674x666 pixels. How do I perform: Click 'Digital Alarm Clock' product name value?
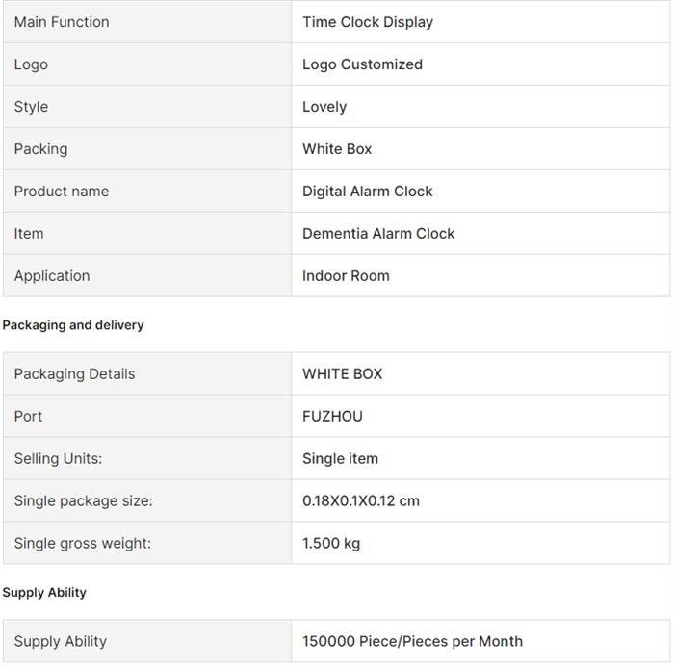(368, 192)
